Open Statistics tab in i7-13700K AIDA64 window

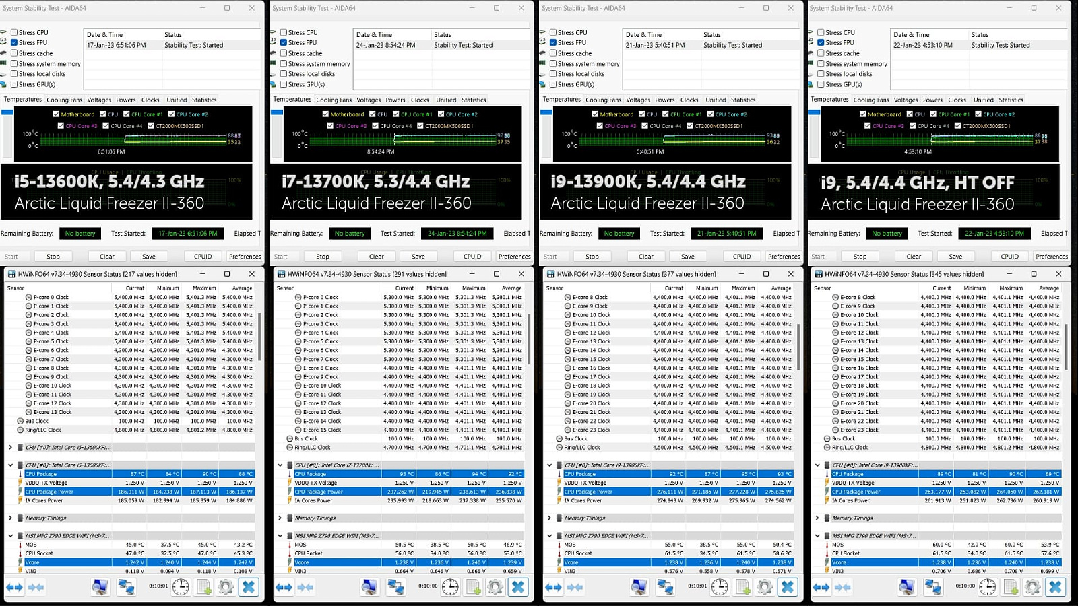tap(474, 100)
